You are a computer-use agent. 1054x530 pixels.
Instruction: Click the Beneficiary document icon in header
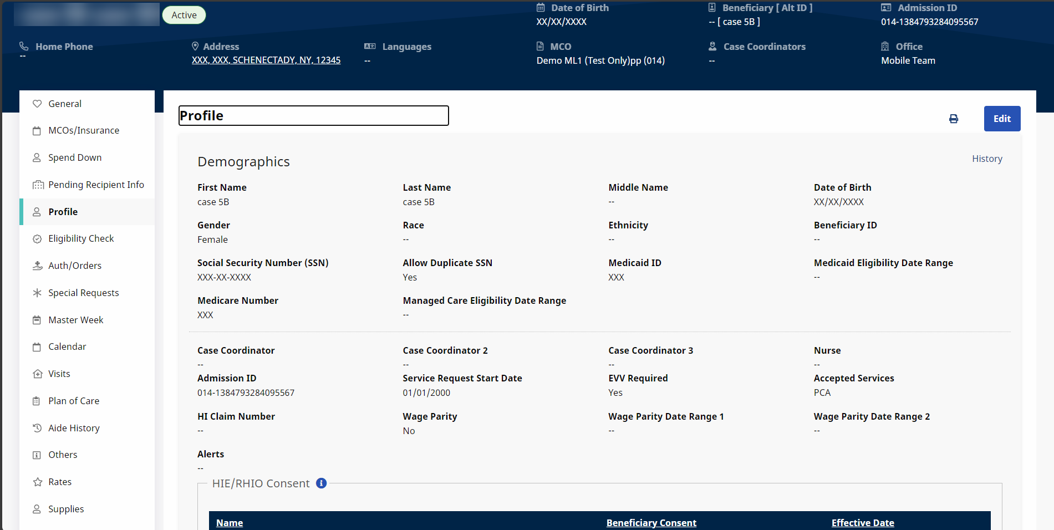tap(712, 8)
